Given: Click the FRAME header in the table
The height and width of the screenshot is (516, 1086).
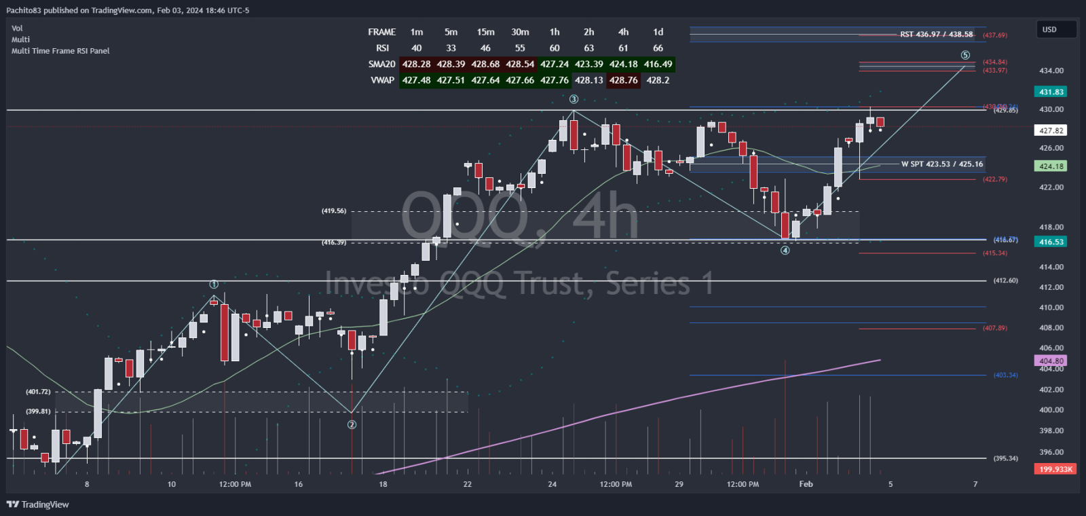Looking at the screenshot, I should (x=382, y=32).
